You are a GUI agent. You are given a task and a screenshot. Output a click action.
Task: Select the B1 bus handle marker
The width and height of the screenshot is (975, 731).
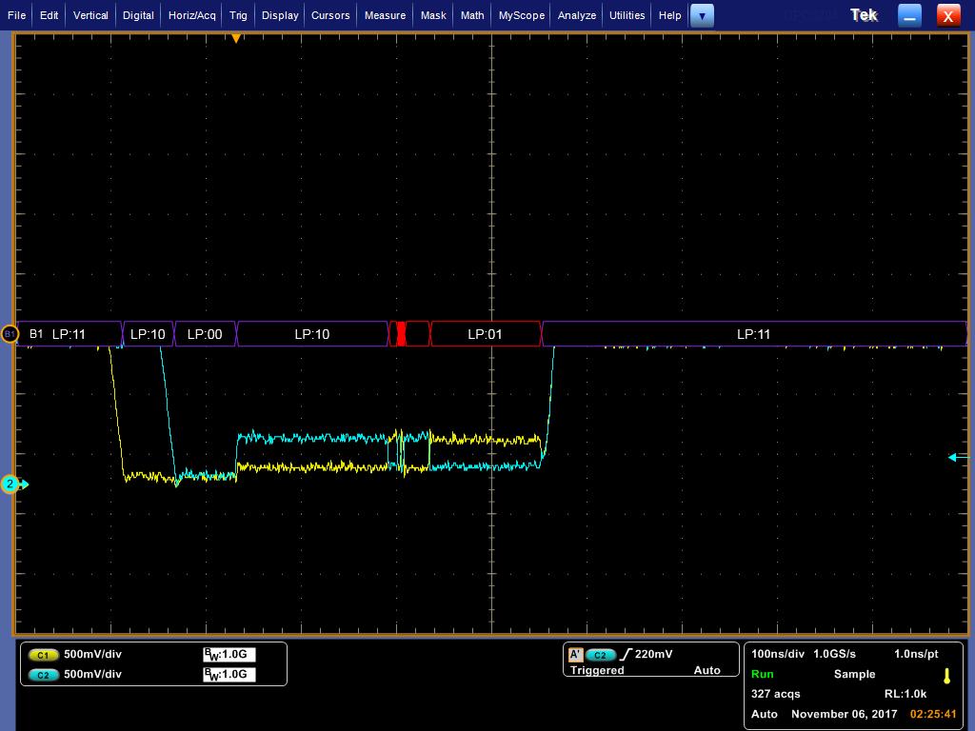point(10,334)
